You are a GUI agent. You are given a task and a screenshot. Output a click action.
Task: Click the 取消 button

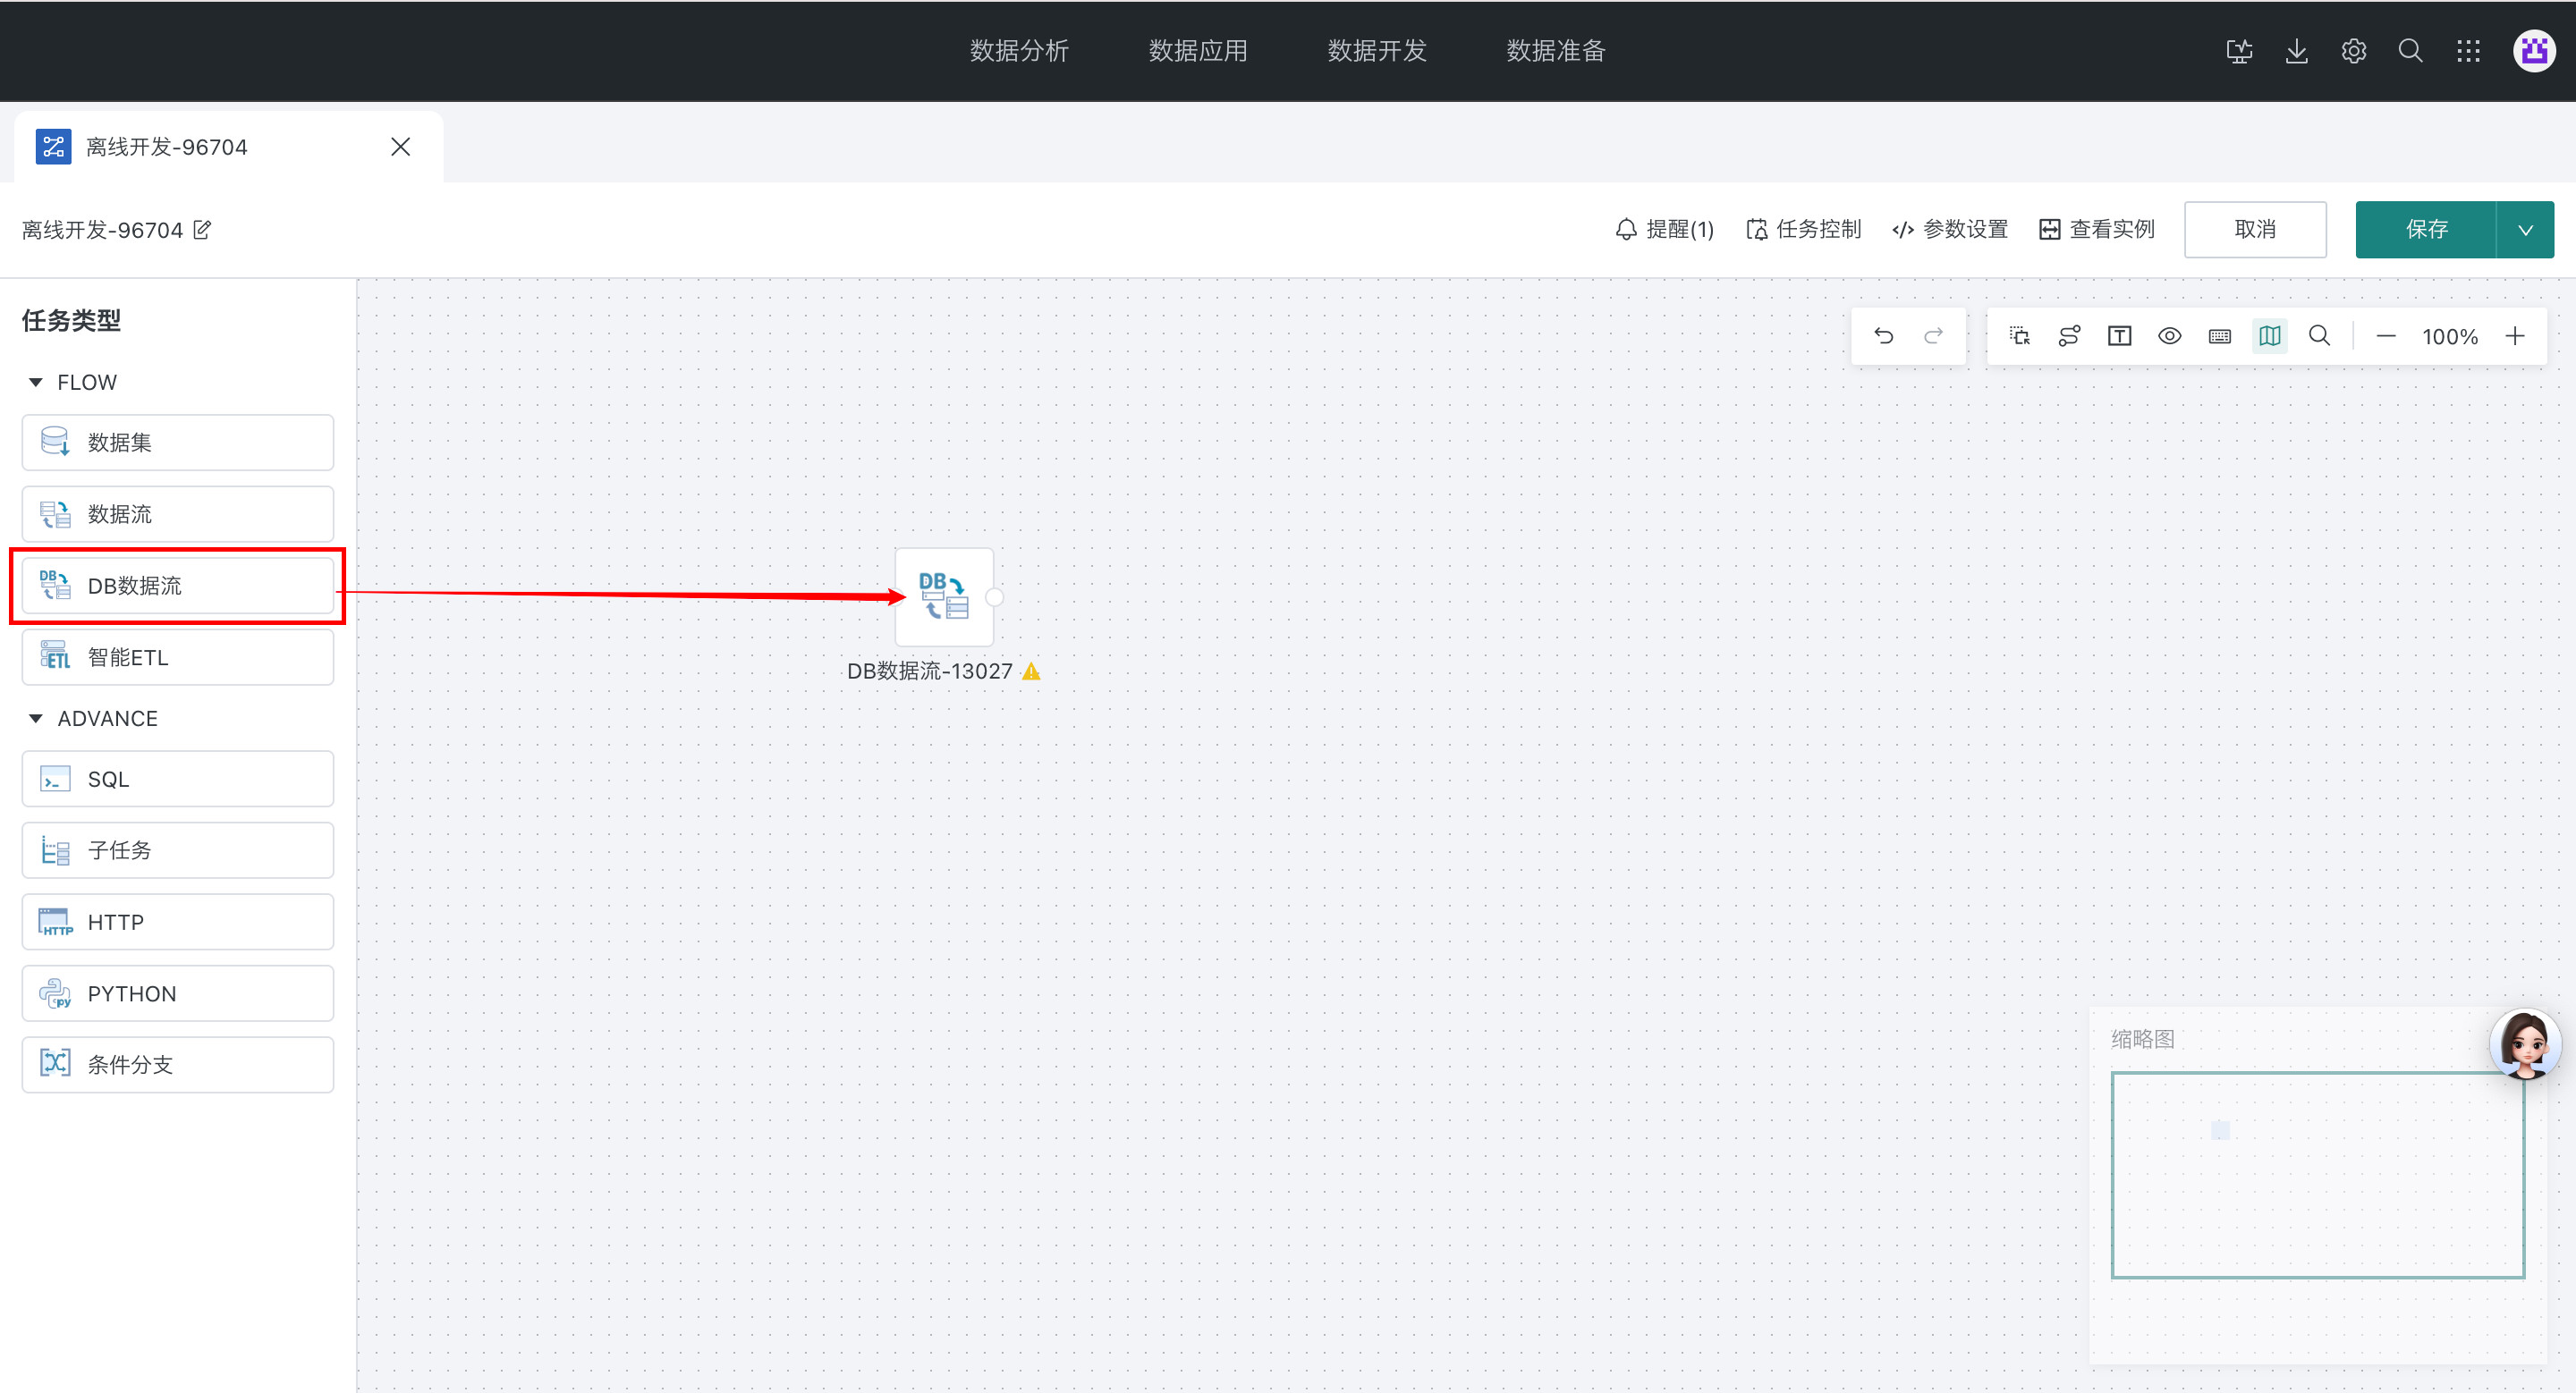point(2254,230)
